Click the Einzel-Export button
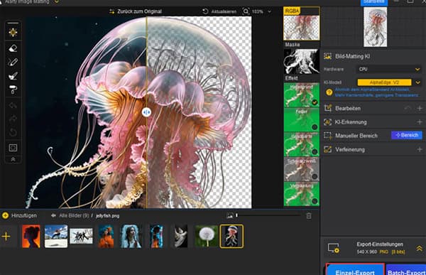Viewport: 426px width, 275px height. click(355, 270)
